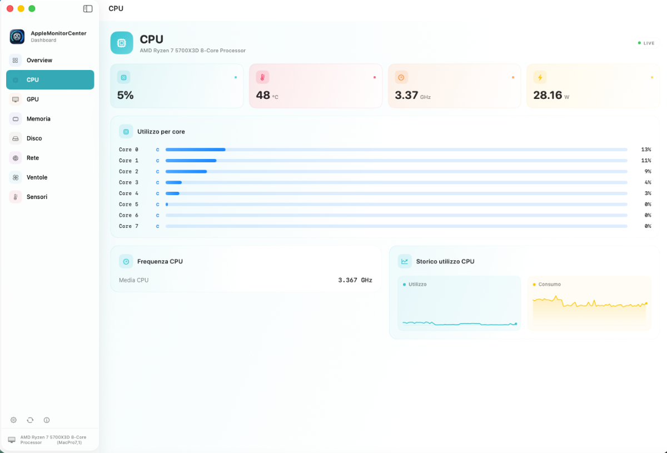Go to Memoria in sidebar
This screenshot has width=667, height=453.
[x=50, y=118]
